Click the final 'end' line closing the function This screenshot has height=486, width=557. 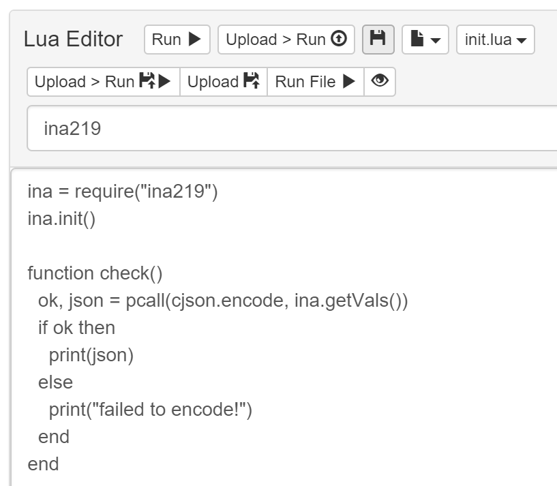pos(43,464)
